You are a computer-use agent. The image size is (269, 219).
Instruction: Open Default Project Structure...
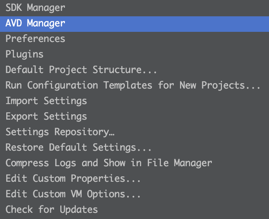(x=134, y=70)
